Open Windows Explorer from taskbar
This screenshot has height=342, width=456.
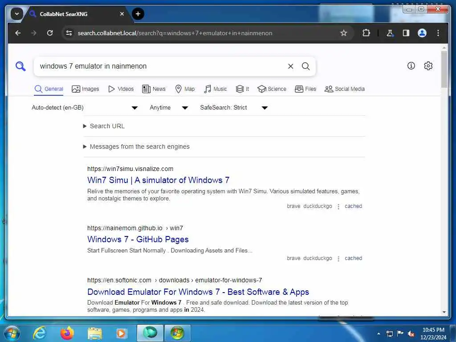tap(95, 333)
